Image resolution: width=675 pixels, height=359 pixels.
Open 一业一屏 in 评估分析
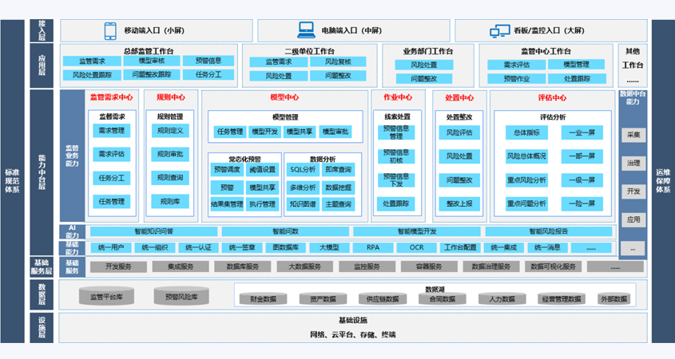tap(582, 133)
